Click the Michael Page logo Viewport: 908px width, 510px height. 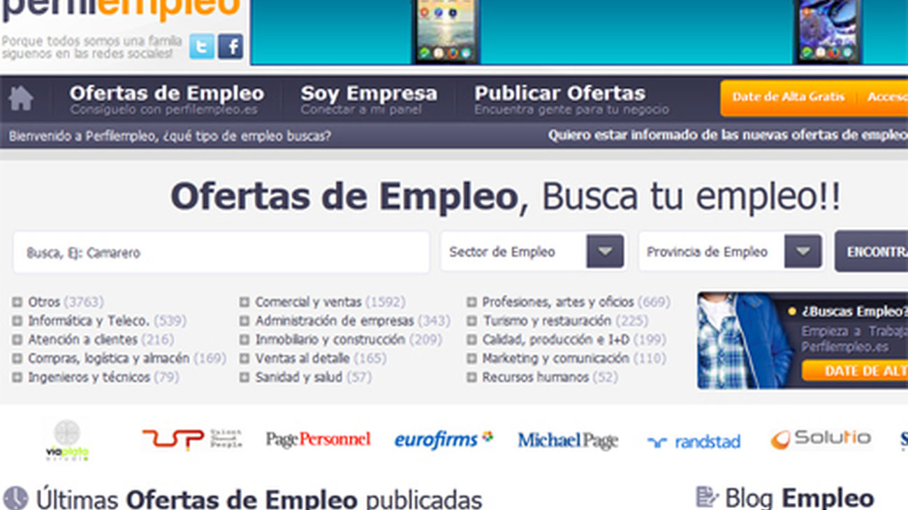(567, 440)
